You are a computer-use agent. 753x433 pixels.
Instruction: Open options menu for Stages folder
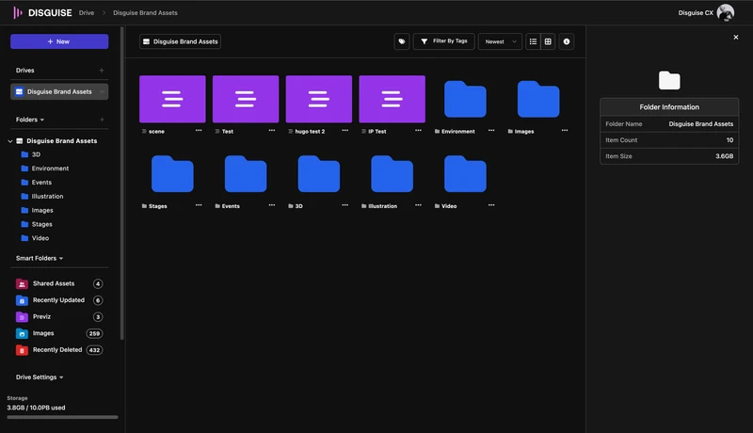point(199,205)
